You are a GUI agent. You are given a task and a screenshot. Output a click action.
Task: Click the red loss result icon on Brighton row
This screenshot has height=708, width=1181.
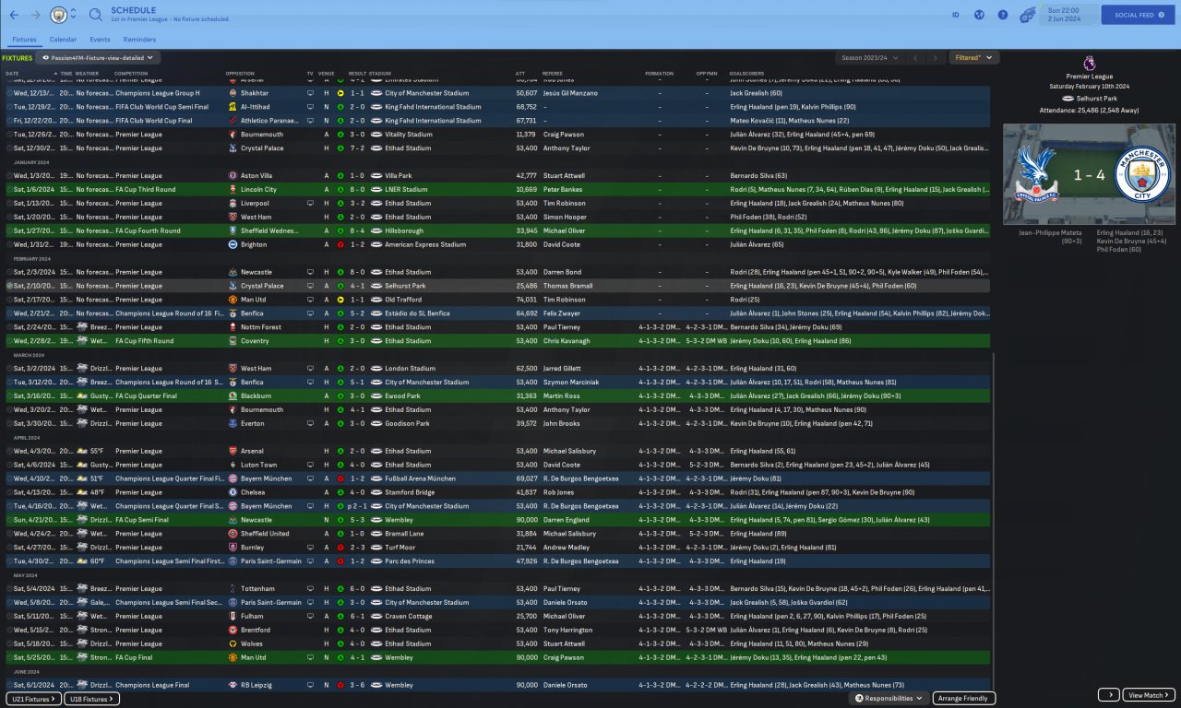pos(340,244)
